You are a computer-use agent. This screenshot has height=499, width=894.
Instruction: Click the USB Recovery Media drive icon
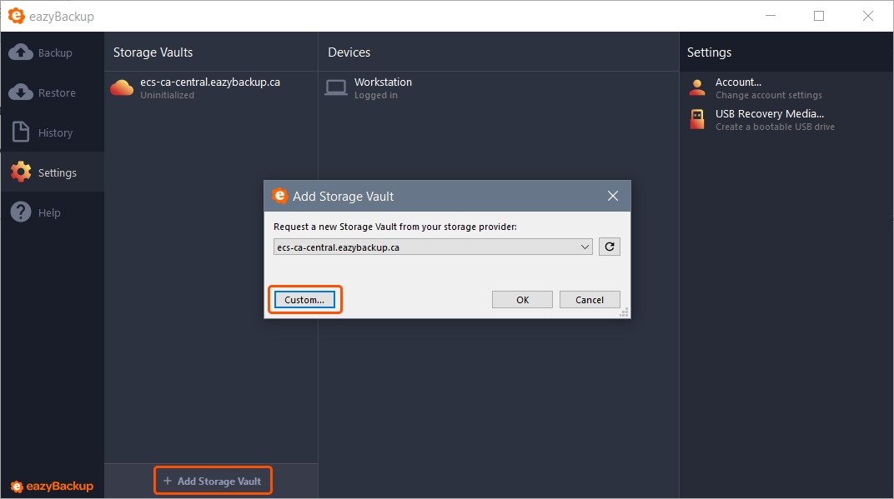click(x=696, y=119)
